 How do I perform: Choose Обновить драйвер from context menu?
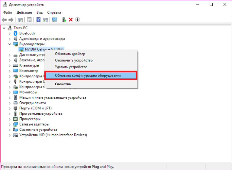[x=91, y=54]
